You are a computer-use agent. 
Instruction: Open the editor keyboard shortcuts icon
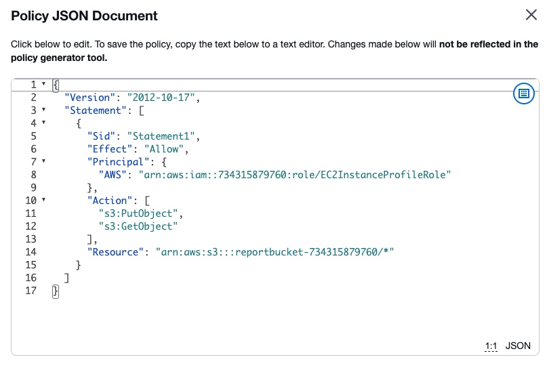524,94
